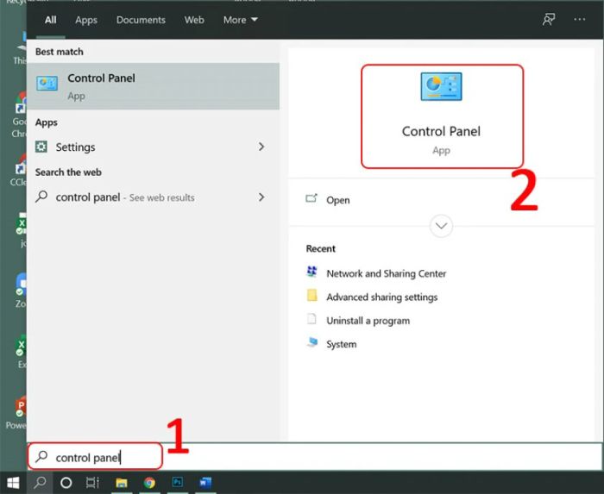Click control panel See web results entry
The width and height of the screenshot is (604, 494).
pyautogui.click(x=153, y=197)
